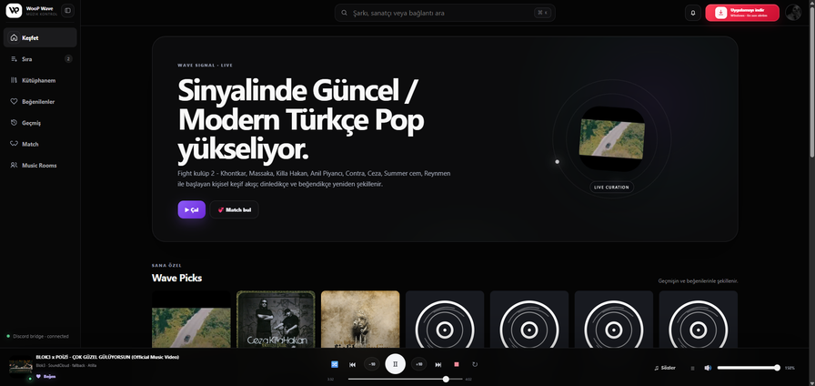Click the search field for songs or artists
815x386 pixels.
[x=445, y=13]
